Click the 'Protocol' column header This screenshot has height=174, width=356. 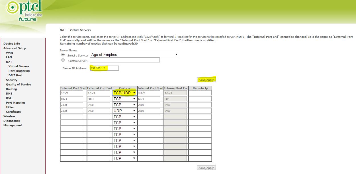[124, 88]
